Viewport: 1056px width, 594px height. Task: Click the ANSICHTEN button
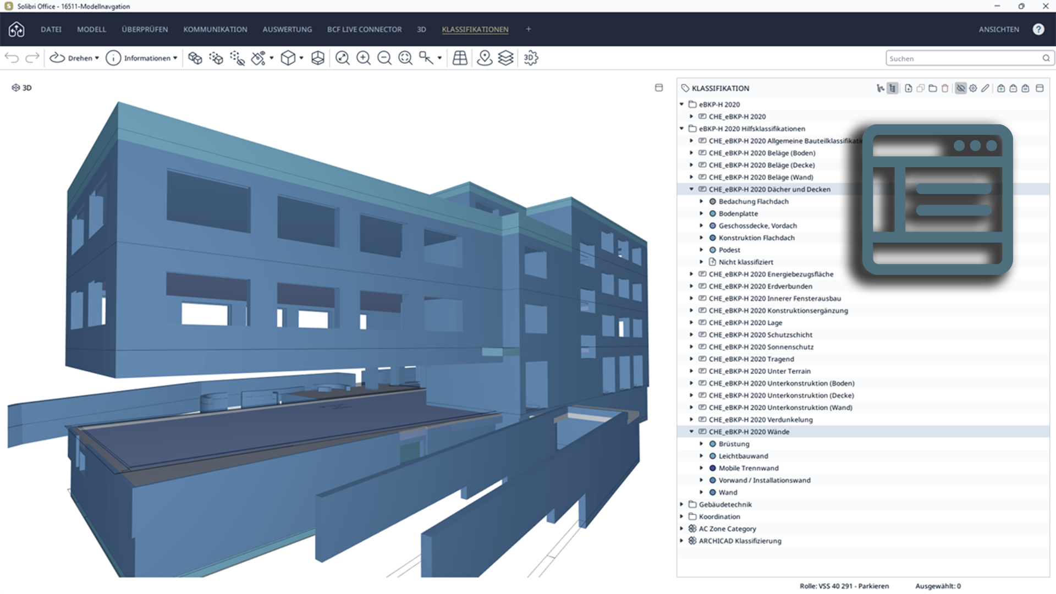(x=999, y=29)
